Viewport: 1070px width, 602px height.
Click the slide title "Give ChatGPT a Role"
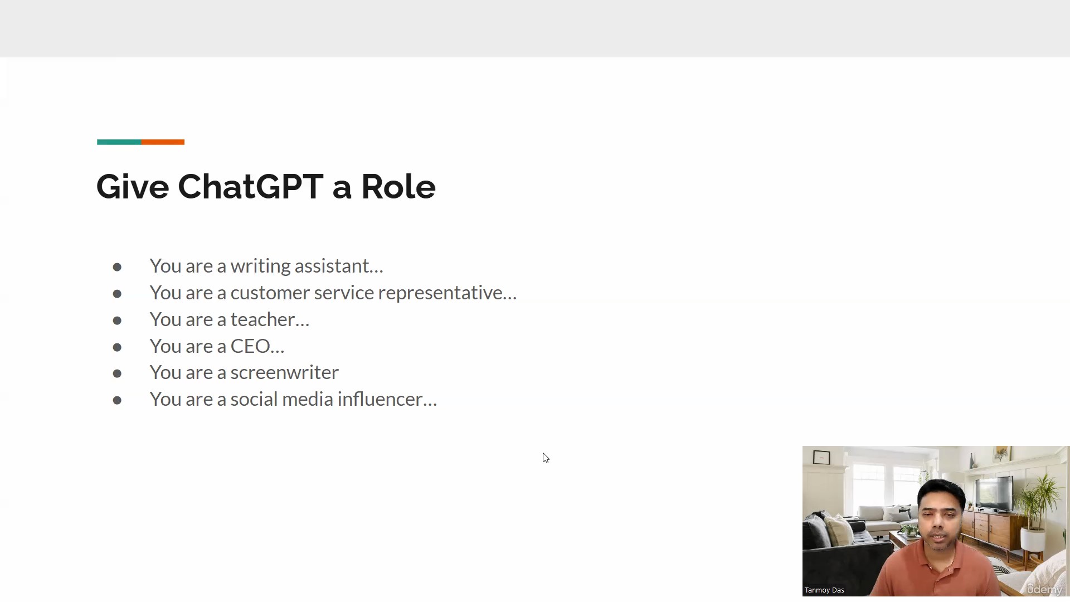coord(266,186)
